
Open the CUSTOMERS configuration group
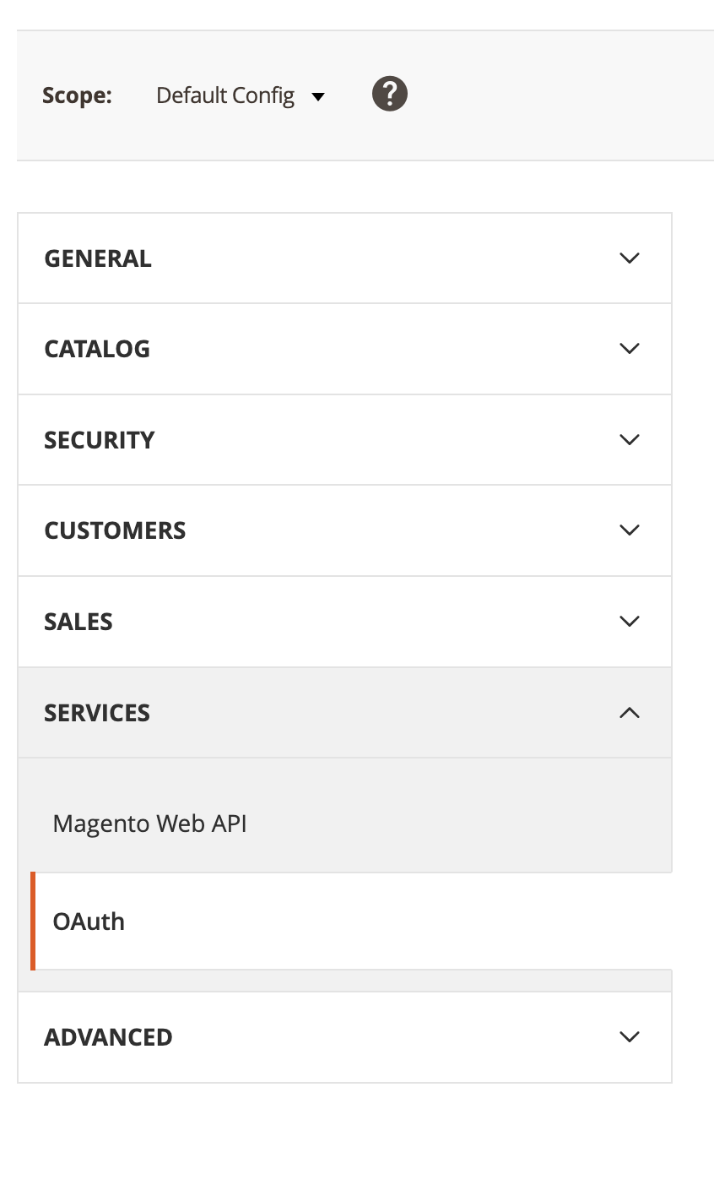(x=115, y=530)
